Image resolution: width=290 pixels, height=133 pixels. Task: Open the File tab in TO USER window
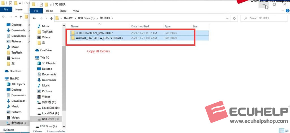pos(36,11)
